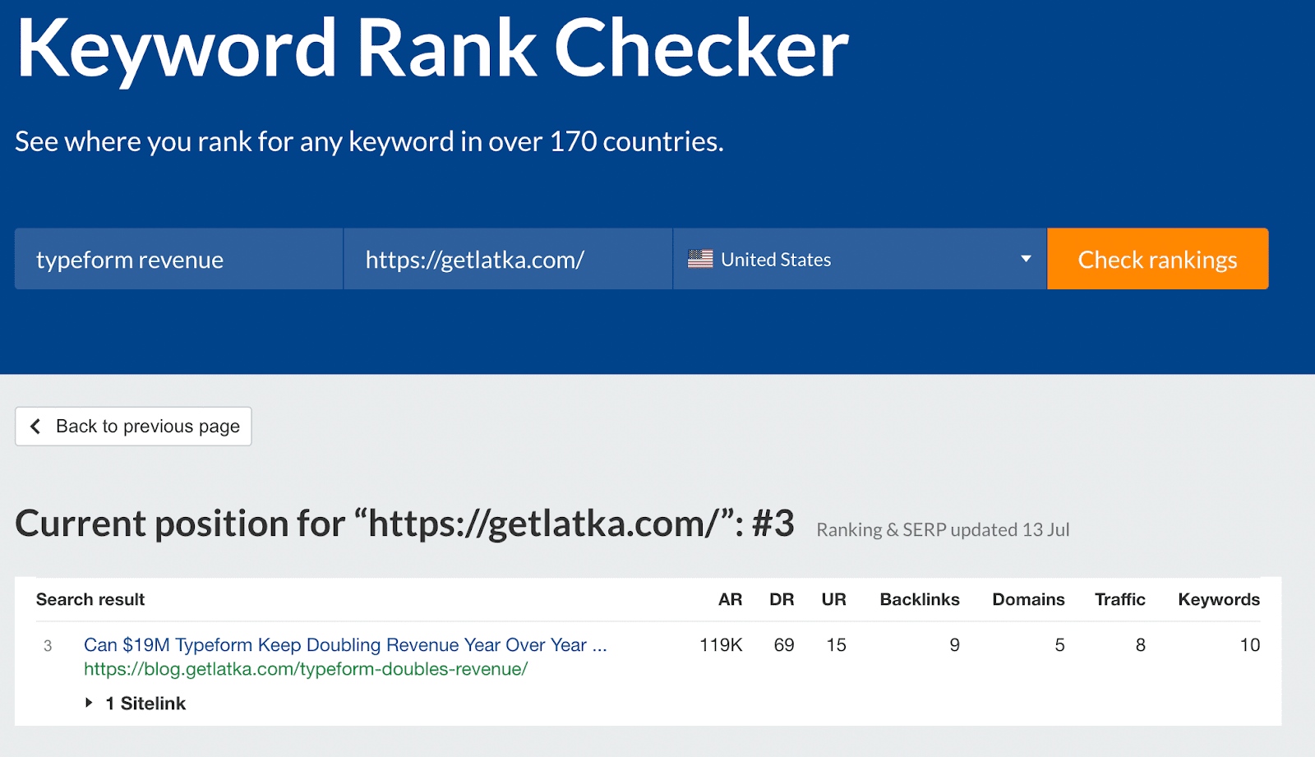Image resolution: width=1315 pixels, height=757 pixels.
Task: Click the United States flag icon
Action: (700, 259)
